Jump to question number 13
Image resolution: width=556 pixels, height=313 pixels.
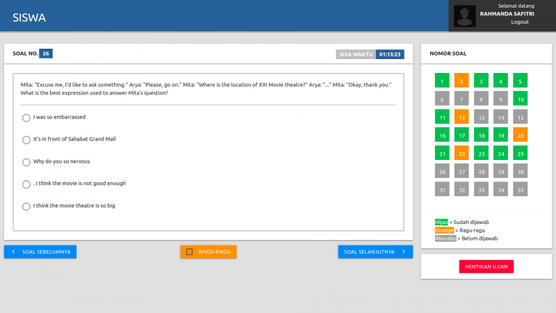481,117
